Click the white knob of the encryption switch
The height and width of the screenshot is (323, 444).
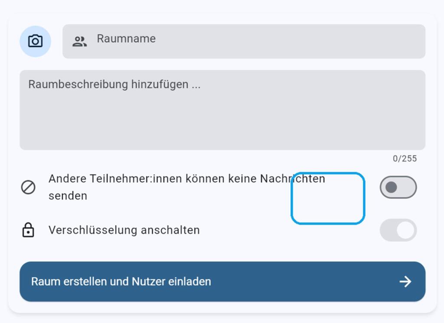click(405, 230)
